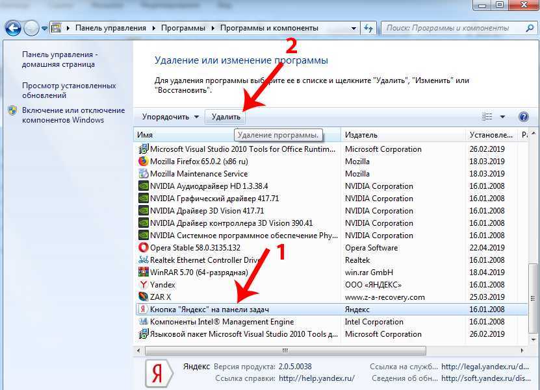
Task: Click the horizontal scrollbar thumb
Action: coord(285,351)
